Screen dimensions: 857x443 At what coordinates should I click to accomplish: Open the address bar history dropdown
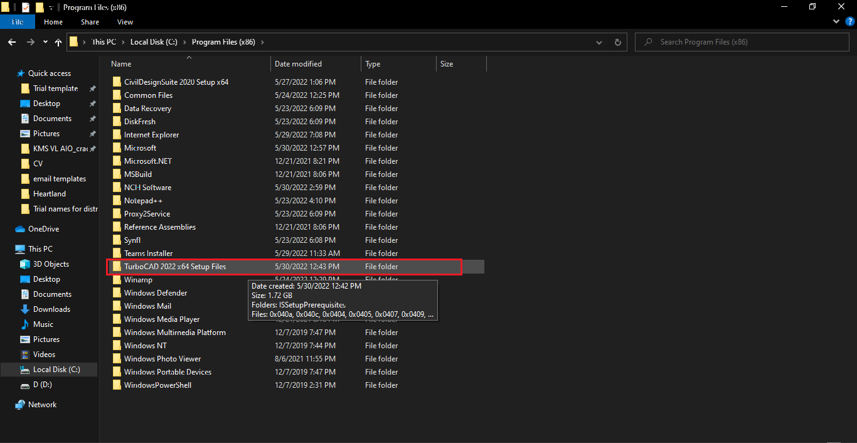[x=600, y=42]
